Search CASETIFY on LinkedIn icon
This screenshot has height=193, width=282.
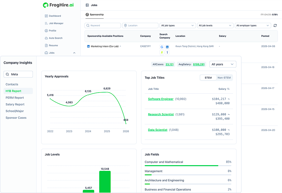coord(167,47)
